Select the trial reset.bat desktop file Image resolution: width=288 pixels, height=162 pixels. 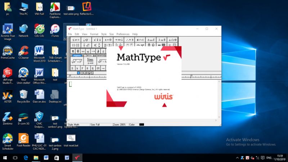pyautogui.click(x=71, y=140)
